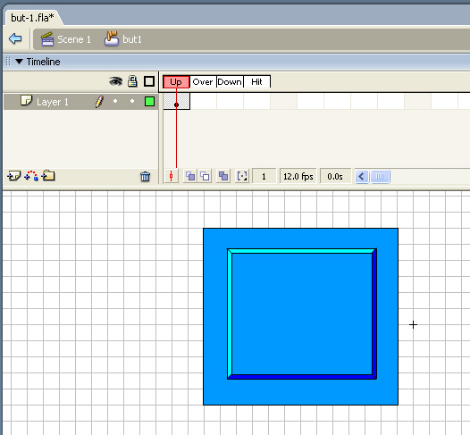Click the Center Frame button

pyautogui.click(x=172, y=176)
